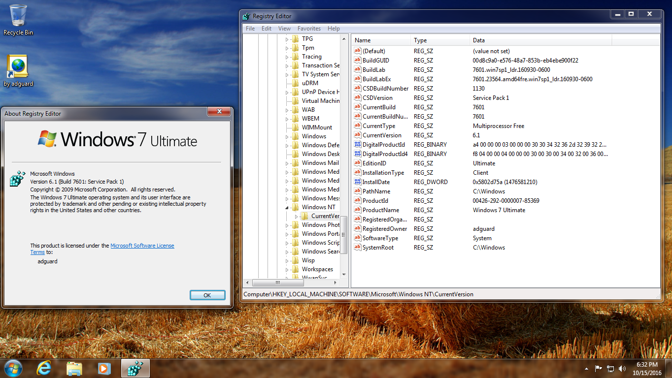Click the Type column header
Image resolution: width=672 pixels, height=378 pixels.
click(x=440, y=40)
